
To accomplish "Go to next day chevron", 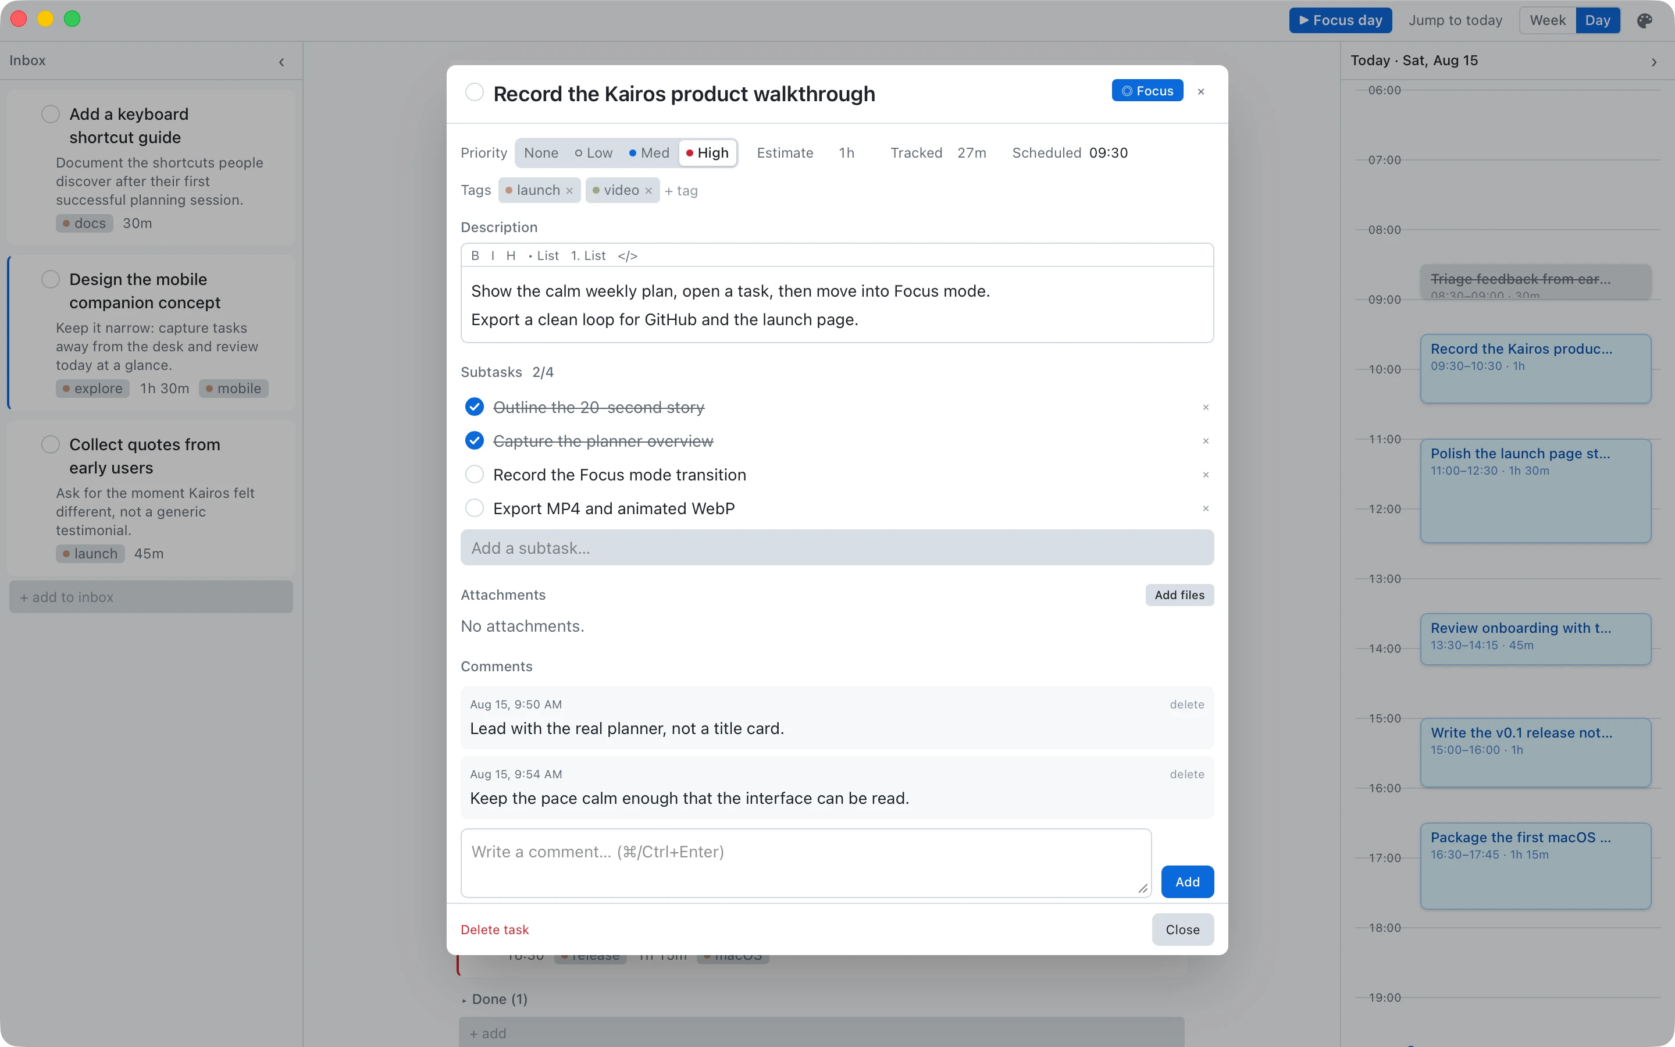I will coord(1653,62).
